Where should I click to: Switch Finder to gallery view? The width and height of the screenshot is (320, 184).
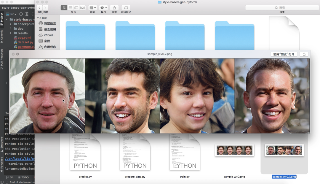pos(82,7)
